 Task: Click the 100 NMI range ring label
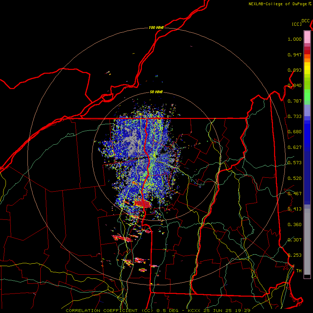click(x=156, y=27)
